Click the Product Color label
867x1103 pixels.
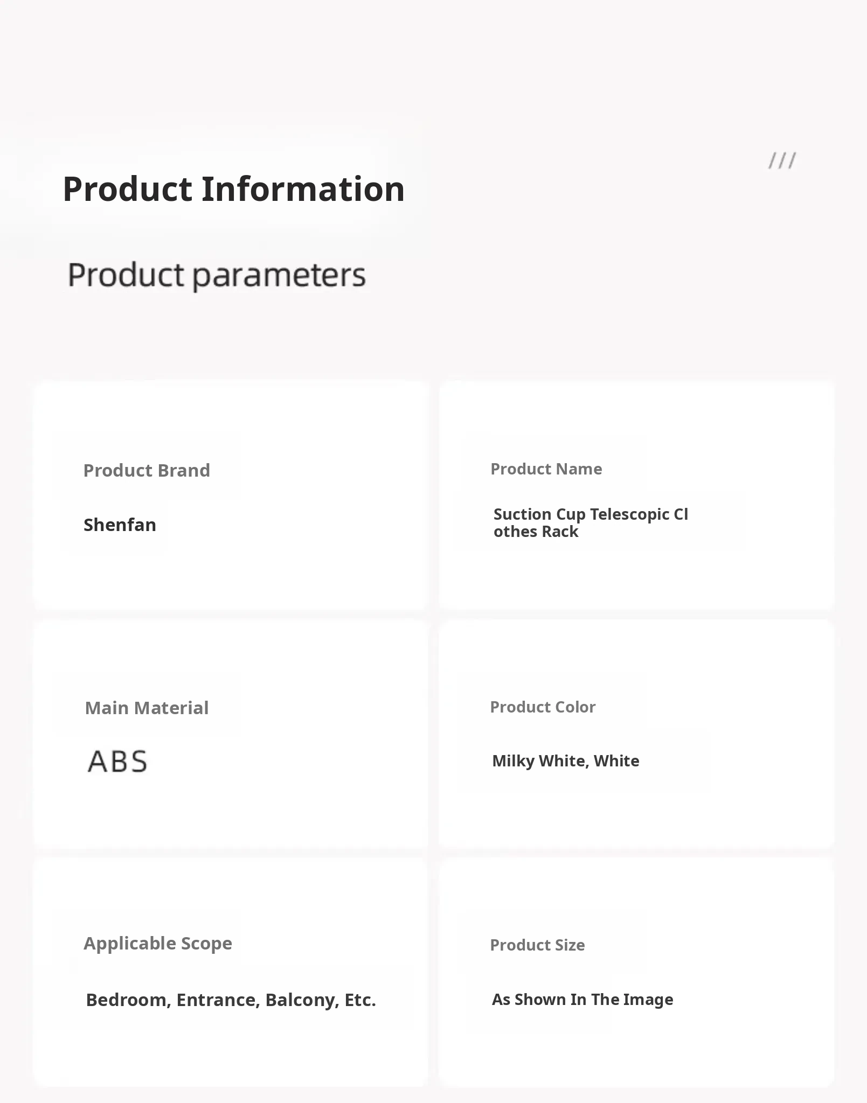click(x=543, y=707)
